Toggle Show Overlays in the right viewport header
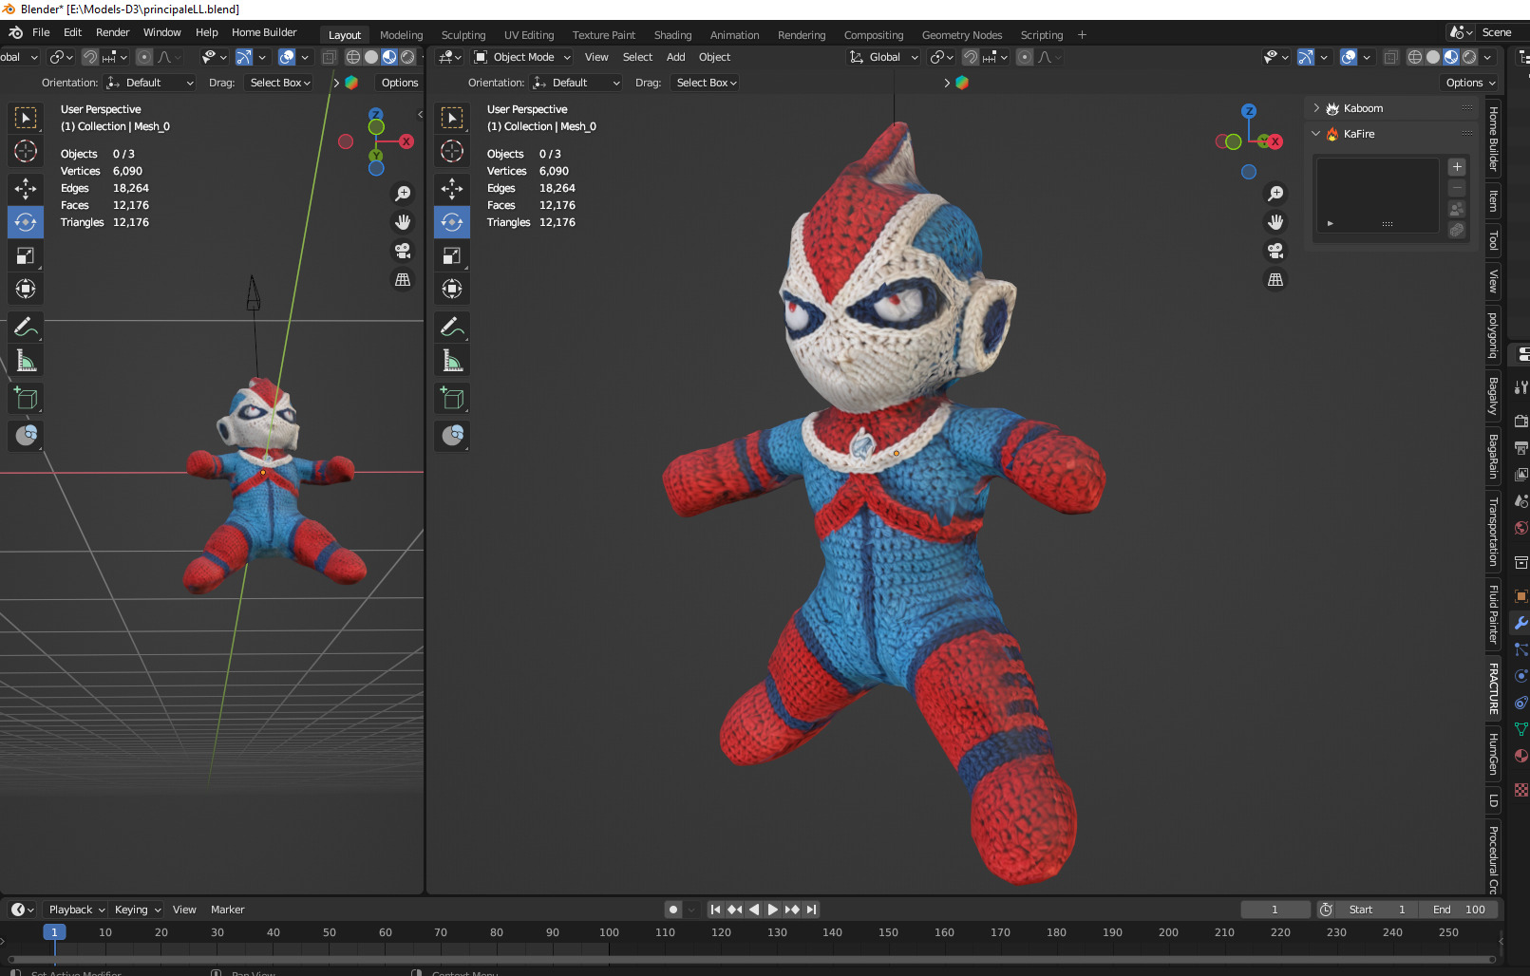Image resolution: width=1530 pixels, height=976 pixels. point(1349,57)
